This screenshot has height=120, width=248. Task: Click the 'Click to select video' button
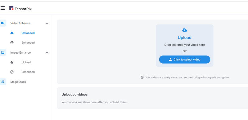(x=185, y=60)
